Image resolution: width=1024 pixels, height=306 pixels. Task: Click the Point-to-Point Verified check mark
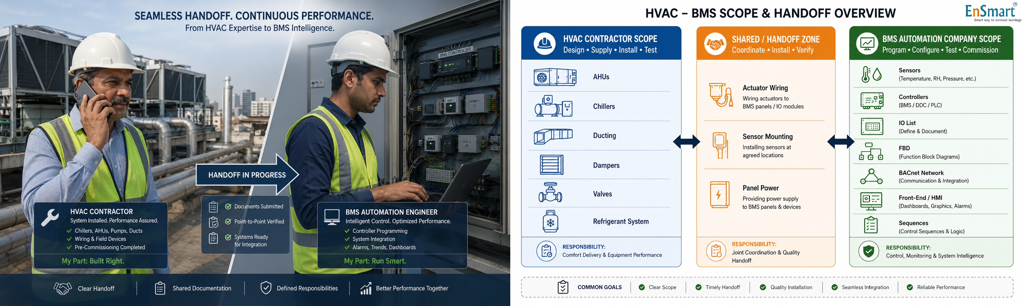tap(228, 222)
